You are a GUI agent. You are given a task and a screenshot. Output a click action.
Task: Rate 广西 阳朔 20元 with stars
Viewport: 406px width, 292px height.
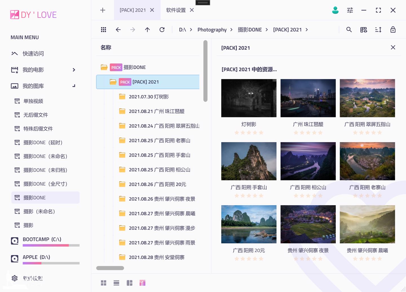click(249, 259)
